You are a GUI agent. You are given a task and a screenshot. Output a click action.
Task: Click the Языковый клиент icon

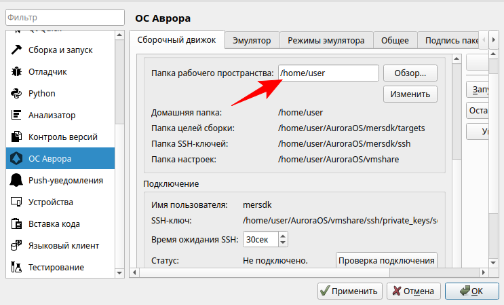coord(16,245)
